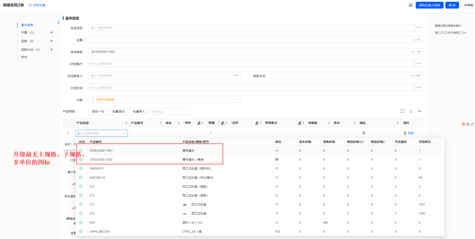Screen dimensions: 475x239
Task: Click help icon next to 主题 label
Action: point(85,40)
